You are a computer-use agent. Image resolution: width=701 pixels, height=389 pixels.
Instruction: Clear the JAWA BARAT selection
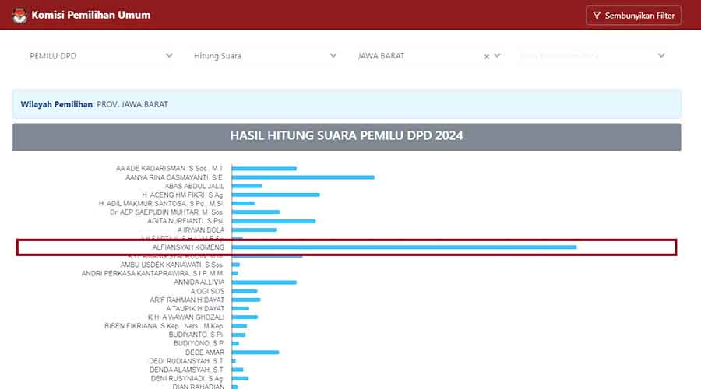click(x=486, y=56)
